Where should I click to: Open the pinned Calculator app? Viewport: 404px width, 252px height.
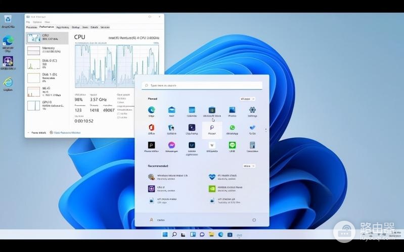(252, 147)
